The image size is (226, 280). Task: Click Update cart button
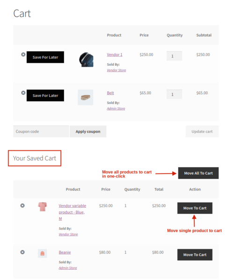[202, 132]
